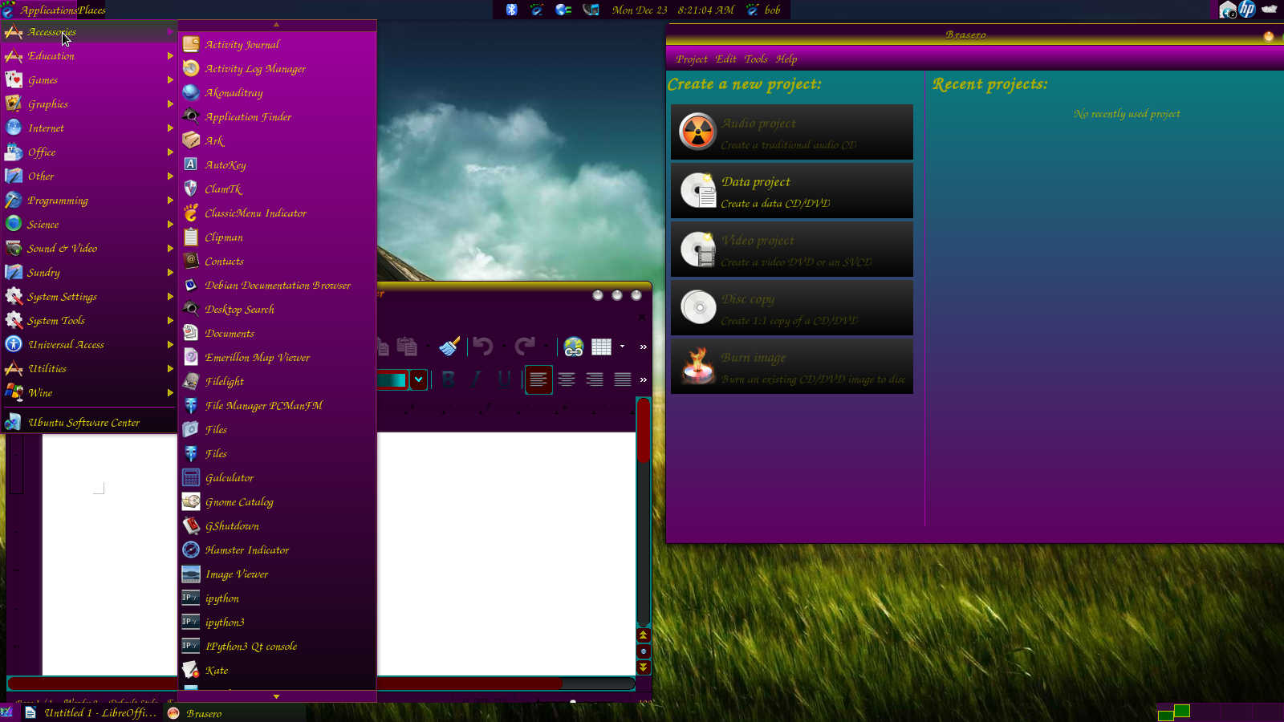The width and height of the screenshot is (1284, 722).
Task: Open Brasero Help menu
Action: 786,59
